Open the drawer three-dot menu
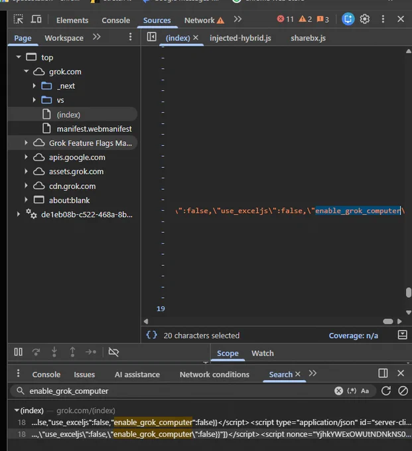Viewport: 412px width, 451px height. point(19,373)
